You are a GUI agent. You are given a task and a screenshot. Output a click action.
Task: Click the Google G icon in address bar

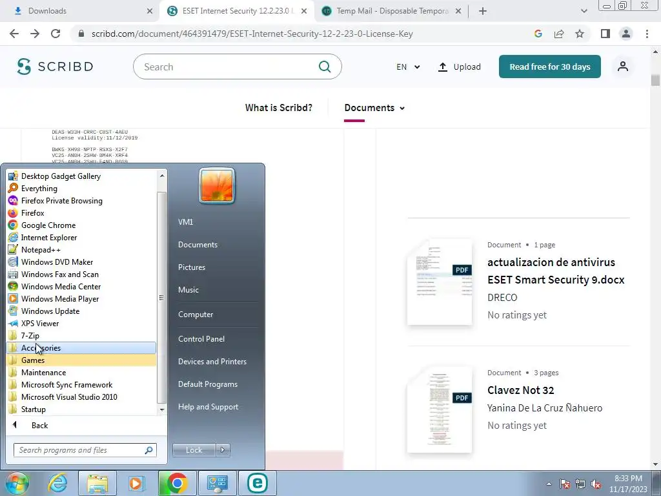(538, 34)
